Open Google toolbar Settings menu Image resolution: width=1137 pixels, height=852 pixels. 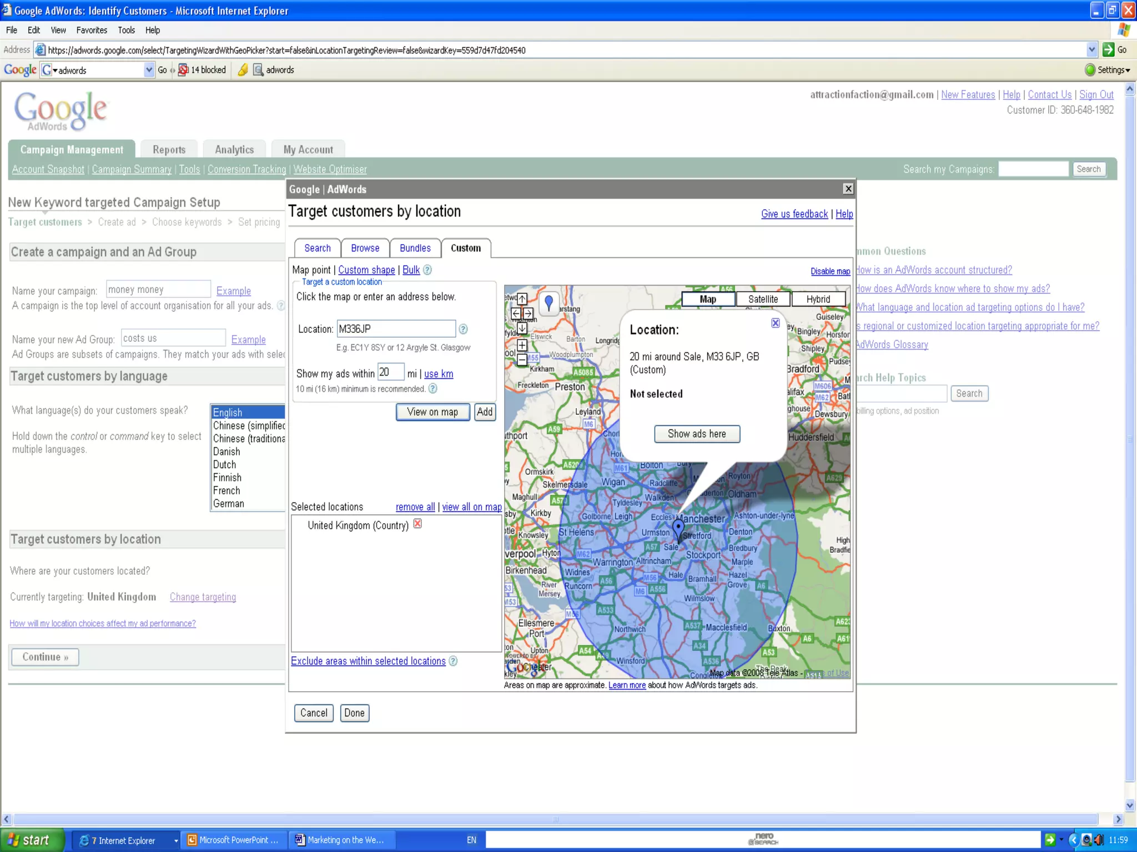tap(1113, 70)
